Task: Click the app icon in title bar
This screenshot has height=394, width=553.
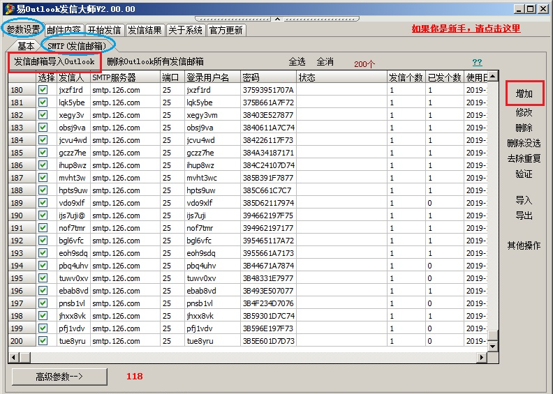Action: [x=10, y=9]
